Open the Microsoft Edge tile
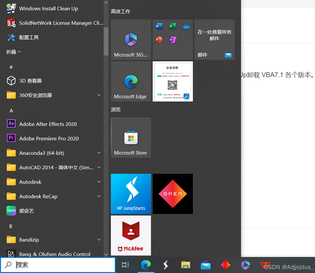 131,81
